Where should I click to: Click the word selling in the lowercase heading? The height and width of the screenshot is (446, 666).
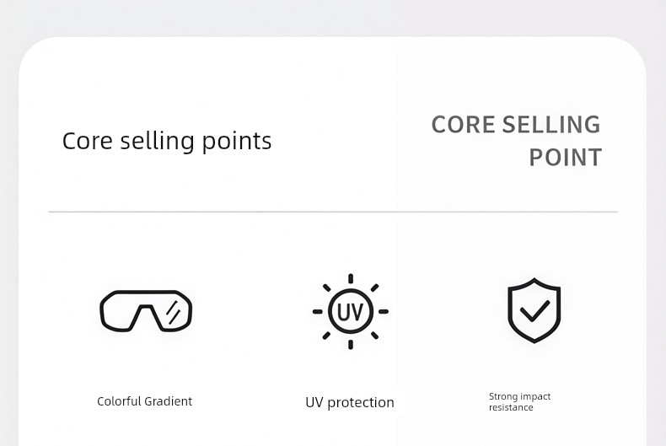click(x=157, y=142)
